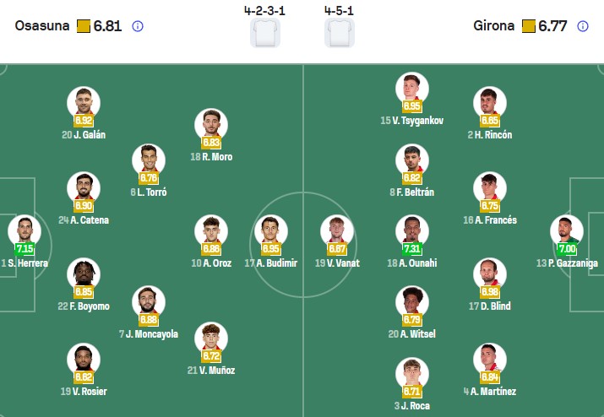The width and height of the screenshot is (604, 417).
Task: Click D. Blind player photo
Action: [x=489, y=273]
